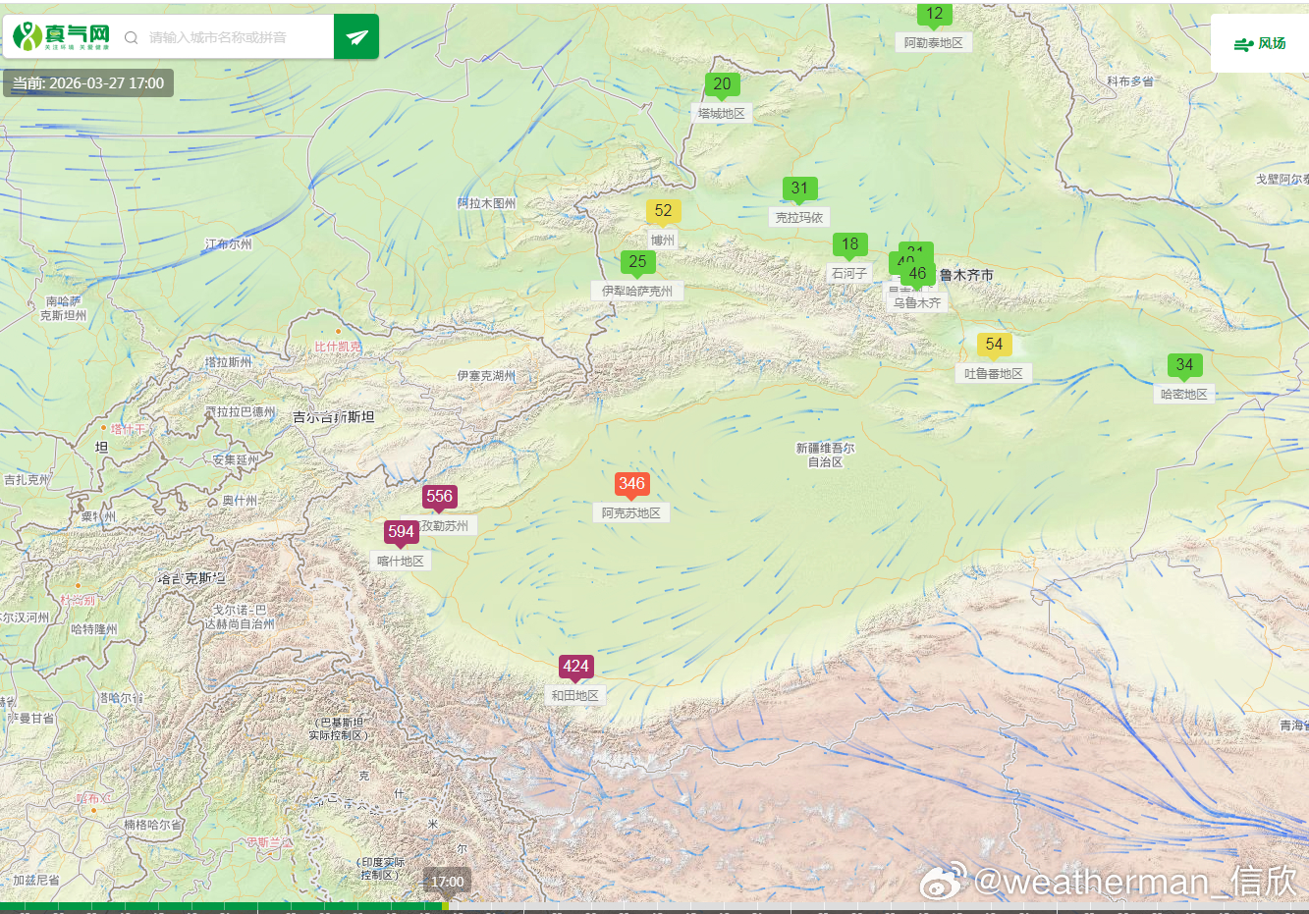
Task: Click the green paper-plane search button
Action: [x=356, y=37]
